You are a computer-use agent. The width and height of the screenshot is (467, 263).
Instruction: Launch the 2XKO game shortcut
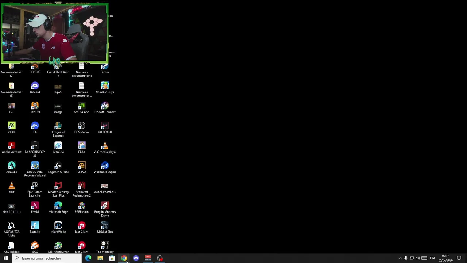(12, 128)
